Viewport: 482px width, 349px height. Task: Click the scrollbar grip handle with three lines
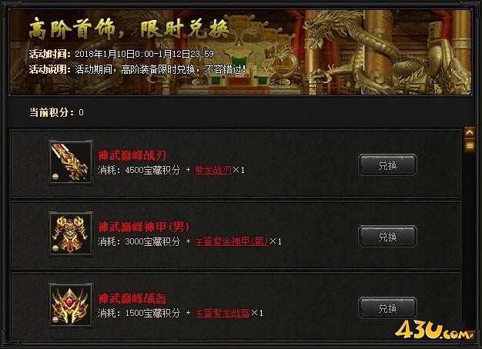(470, 145)
